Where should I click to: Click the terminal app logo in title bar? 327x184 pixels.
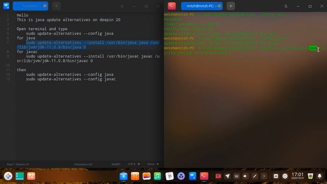pyautogui.click(x=172, y=6)
